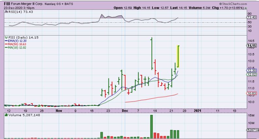This screenshot has width=259, height=139.
Task: Click the RSI(14) indicator icon
Action: pyautogui.click(x=6, y=12)
